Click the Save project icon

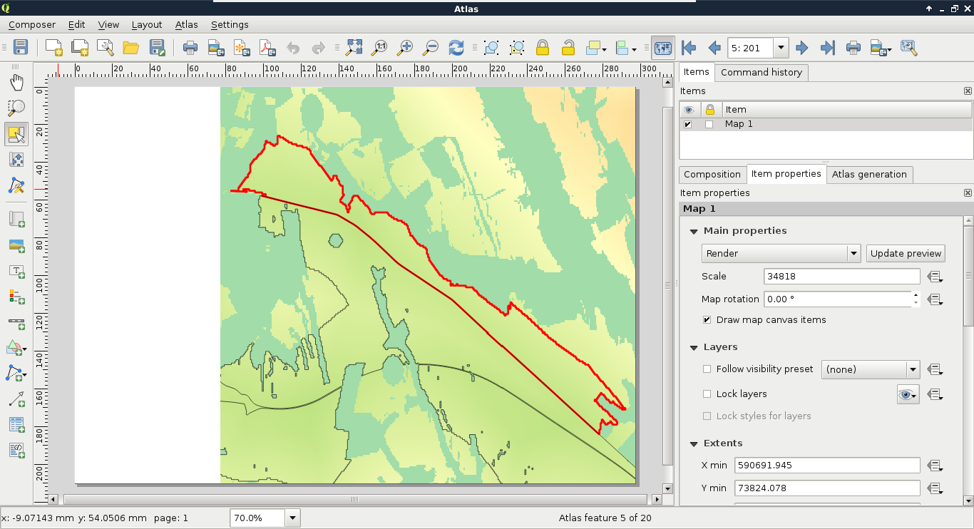point(21,48)
